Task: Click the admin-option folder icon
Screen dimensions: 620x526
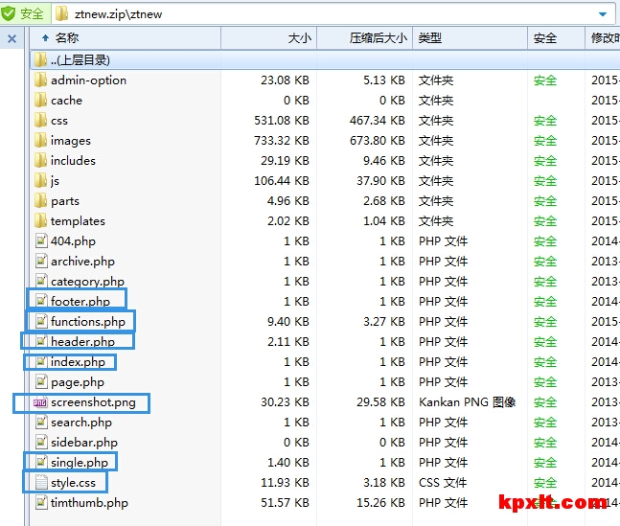Action: click(x=40, y=80)
